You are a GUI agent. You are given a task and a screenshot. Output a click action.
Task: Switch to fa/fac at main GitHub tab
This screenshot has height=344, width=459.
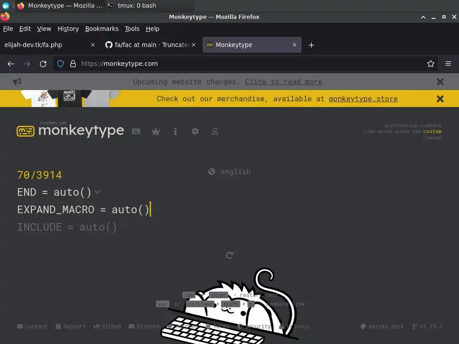point(150,45)
